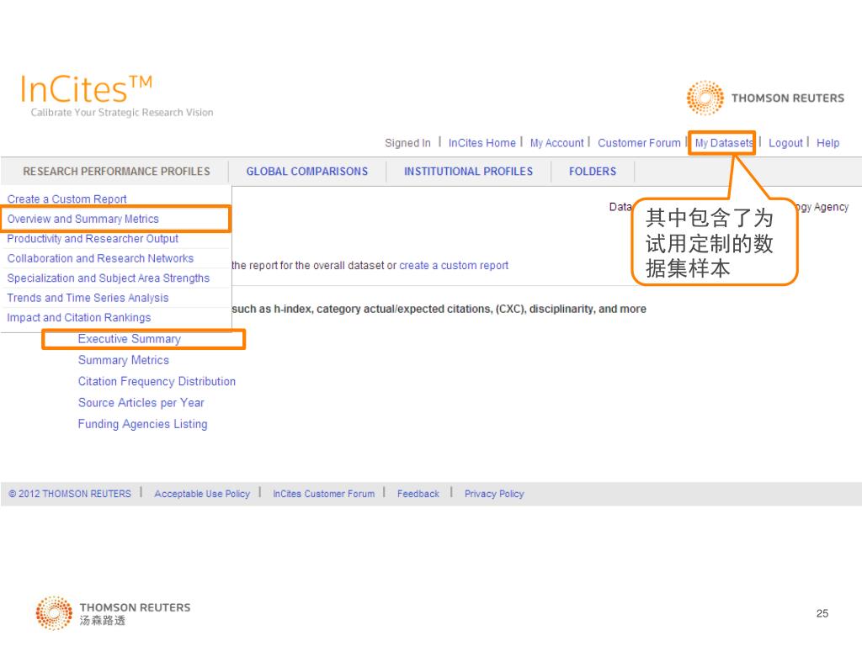The height and width of the screenshot is (646, 862).
Task: Open My Datasets
Action: pyautogui.click(x=723, y=143)
